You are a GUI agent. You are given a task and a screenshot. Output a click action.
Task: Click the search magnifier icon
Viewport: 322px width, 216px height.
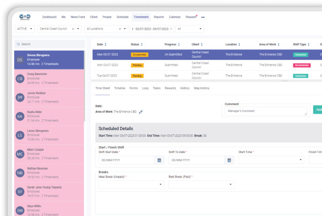point(19,44)
